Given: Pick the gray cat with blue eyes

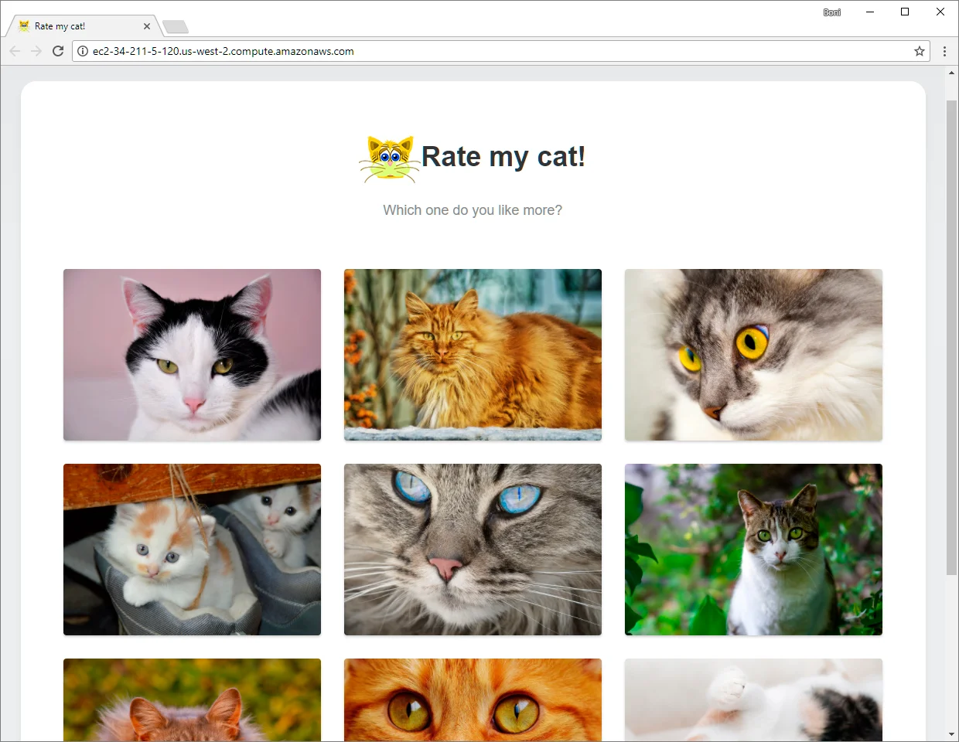Looking at the screenshot, I should (x=473, y=550).
